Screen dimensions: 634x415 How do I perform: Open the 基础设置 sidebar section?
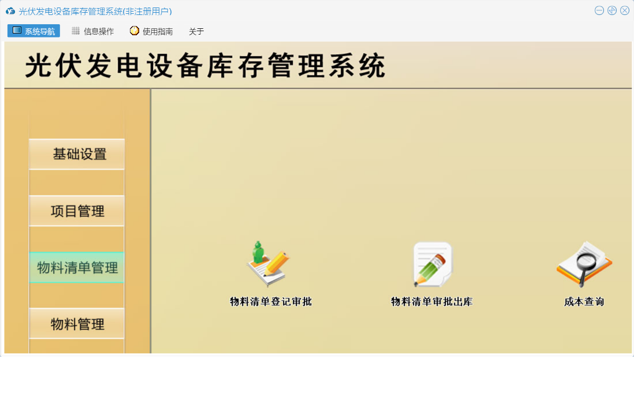pyautogui.click(x=77, y=154)
